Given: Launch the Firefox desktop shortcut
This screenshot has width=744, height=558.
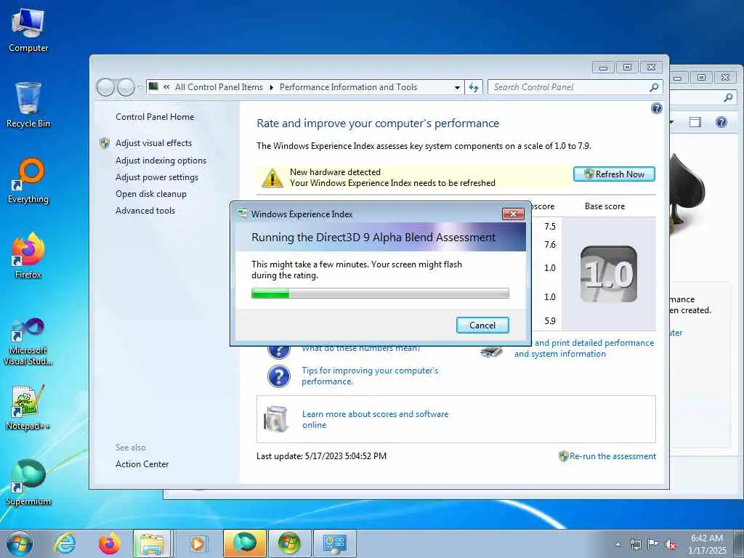Looking at the screenshot, I should 28,256.
